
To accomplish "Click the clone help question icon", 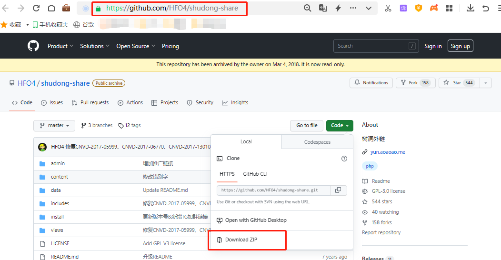I will [344, 159].
